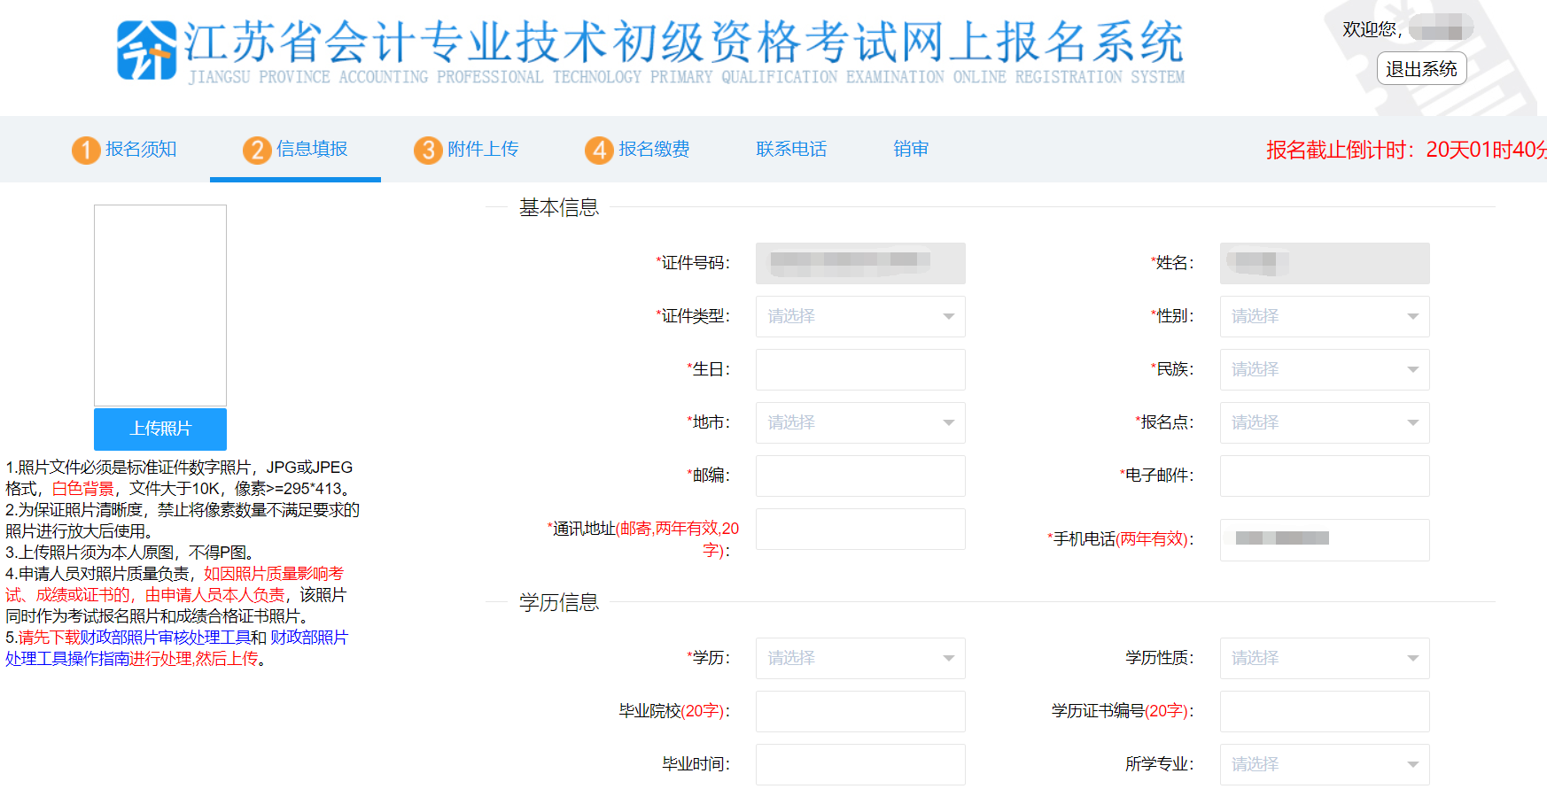Switch to the 销审 tab
Screen dimensions: 1547x789
coord(910,149)
